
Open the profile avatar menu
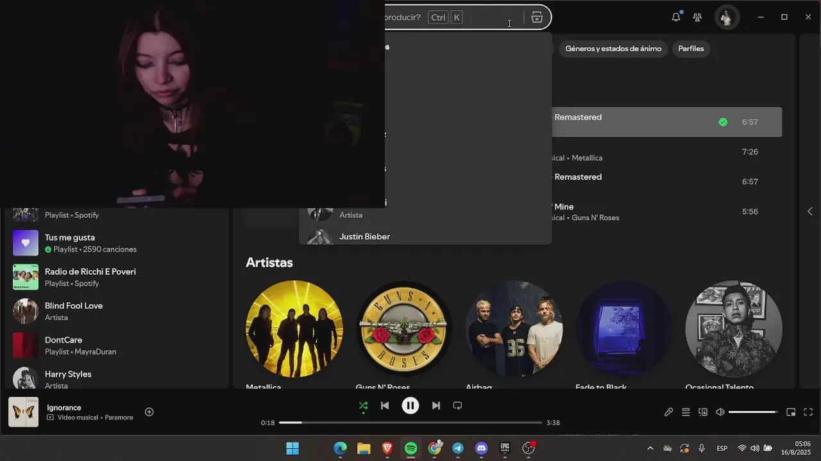[726, 17]
